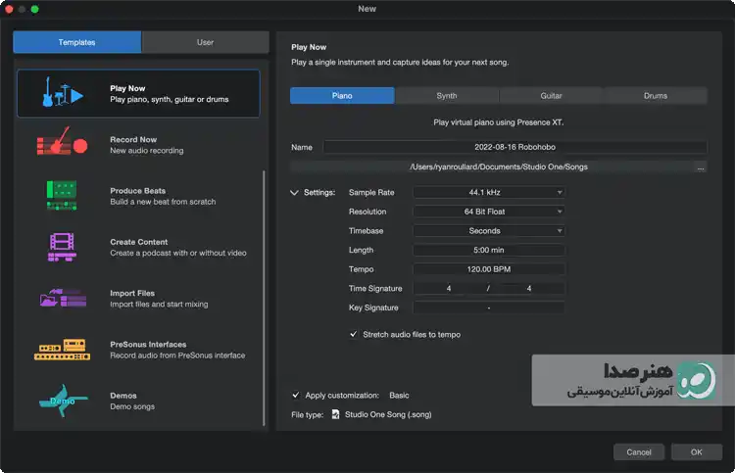Select the PreSonus Interfaces template title

(148, 344)
